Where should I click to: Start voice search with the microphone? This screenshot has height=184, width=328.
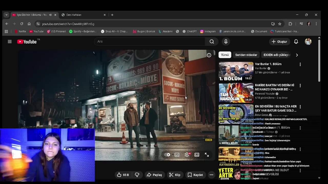[226, 42]
